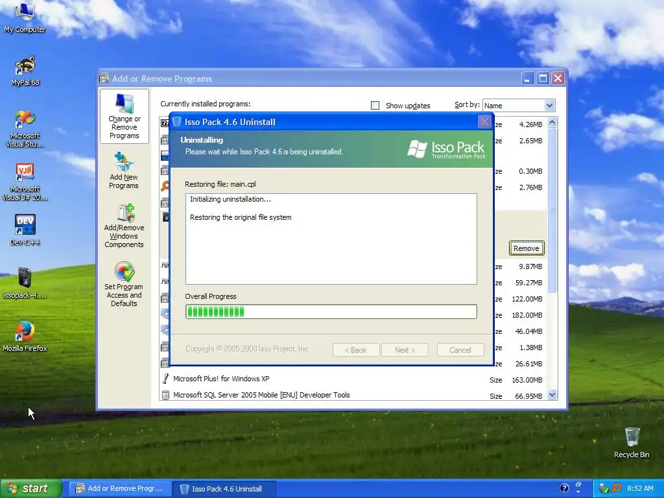Select the Microsoft Visual J# desktop shortcut
The height and width of the screenshot is (498, 664).
[x=25, y=182]
